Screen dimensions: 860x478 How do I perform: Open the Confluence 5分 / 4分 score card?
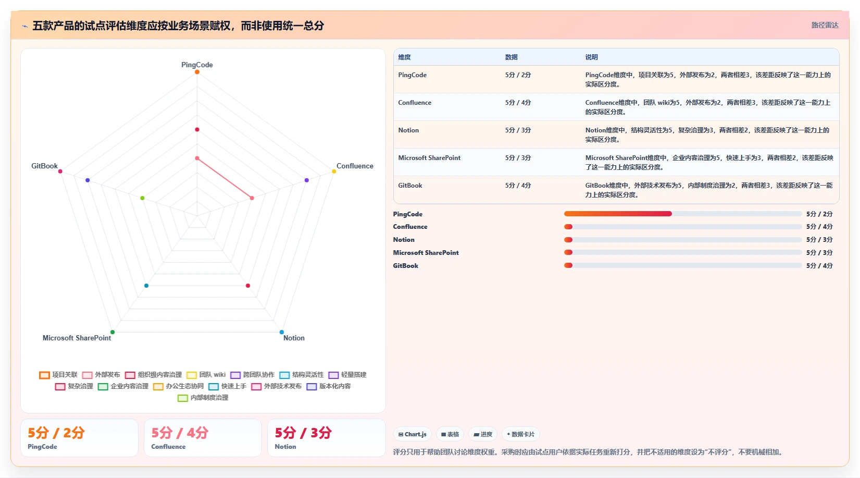point(203,438)
